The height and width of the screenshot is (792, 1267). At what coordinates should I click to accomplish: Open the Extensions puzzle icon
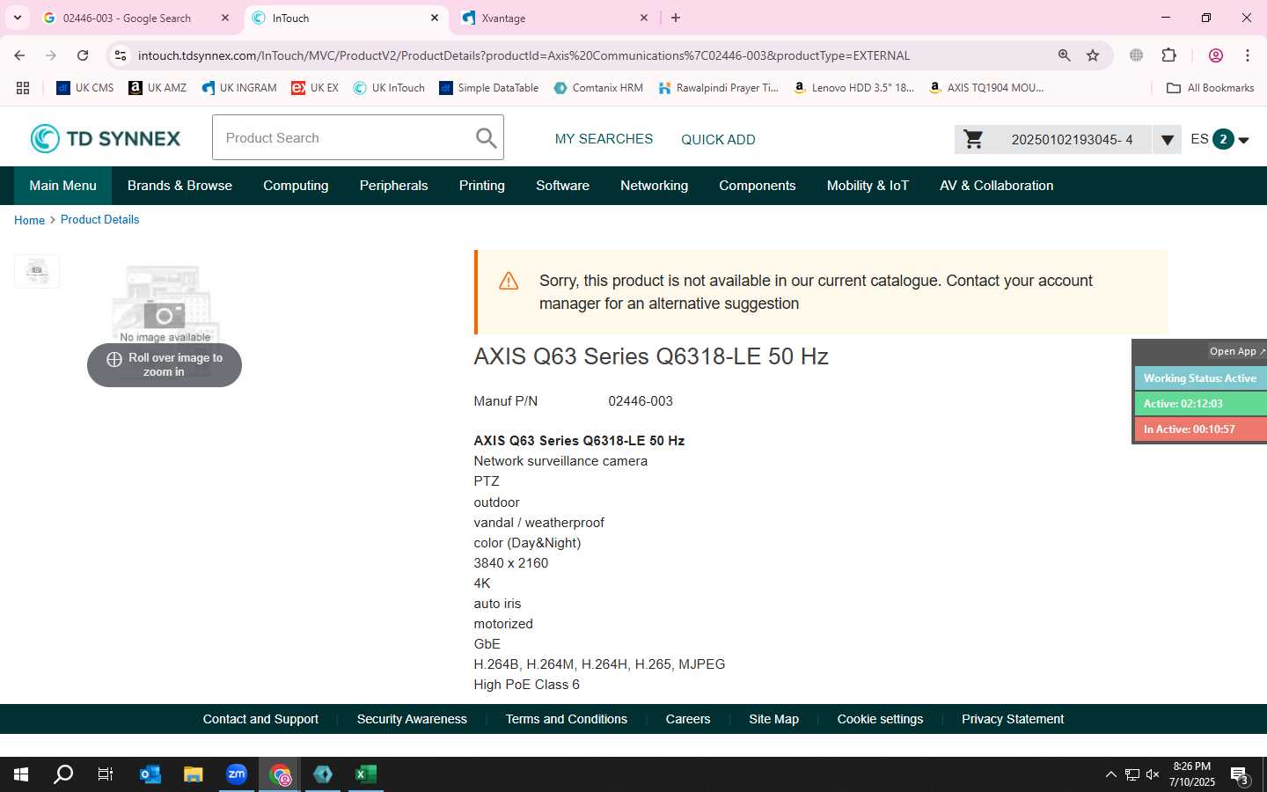[x=1168, y=55]
